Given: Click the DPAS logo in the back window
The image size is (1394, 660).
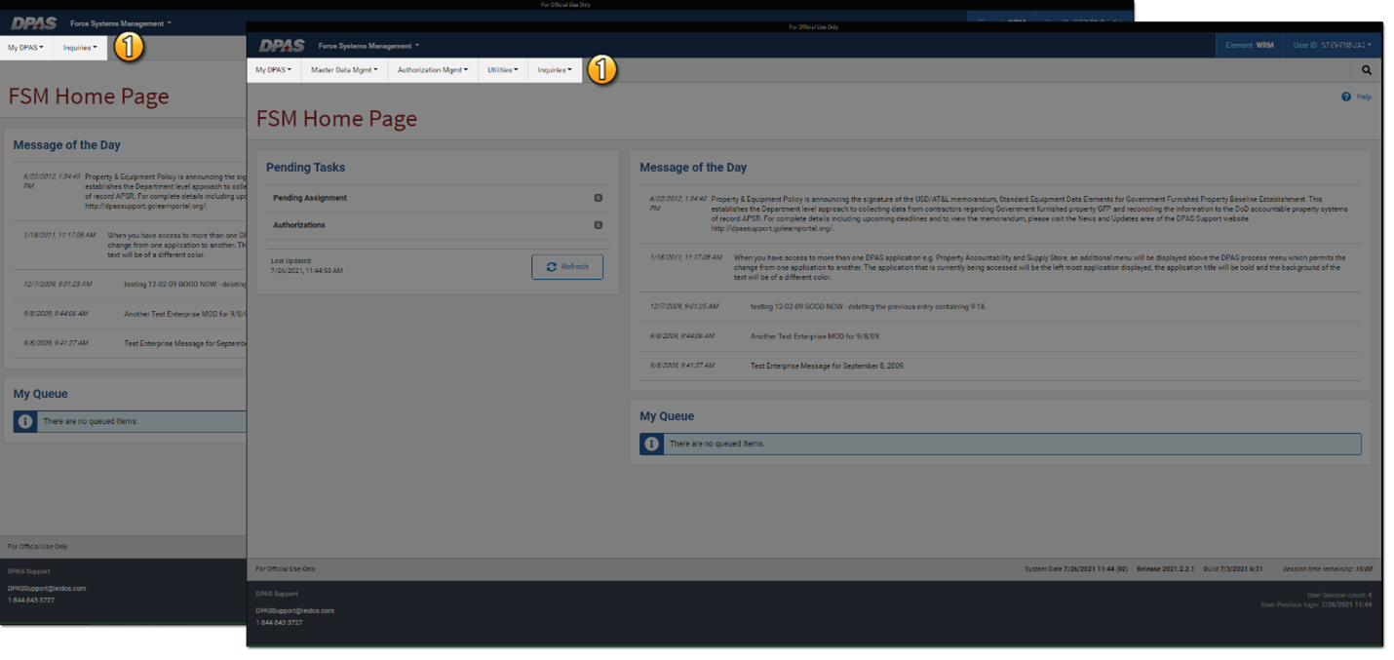Looking at the screenshot, I should (x=33, y=23).
